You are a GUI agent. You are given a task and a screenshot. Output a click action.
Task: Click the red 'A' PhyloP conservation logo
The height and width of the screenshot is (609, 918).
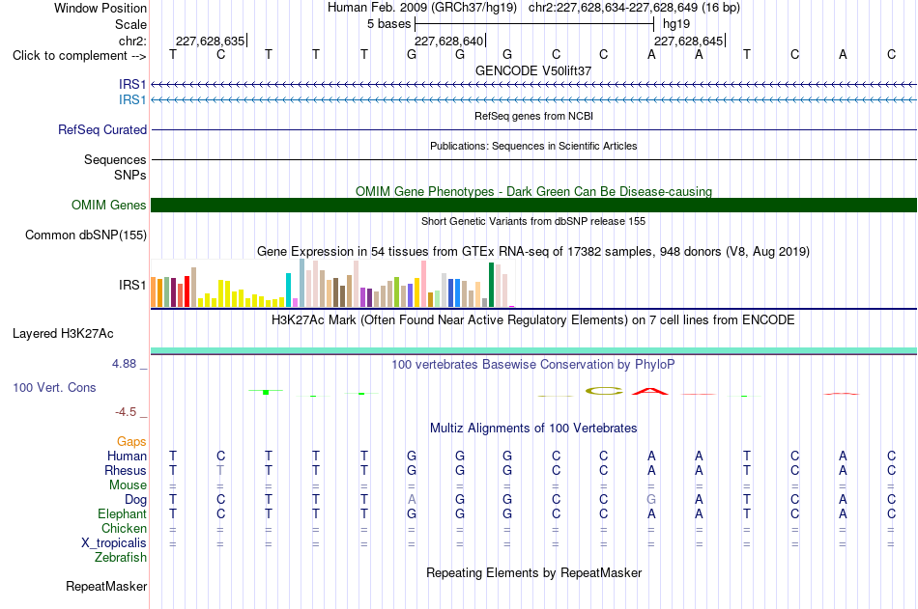[650, 391]
